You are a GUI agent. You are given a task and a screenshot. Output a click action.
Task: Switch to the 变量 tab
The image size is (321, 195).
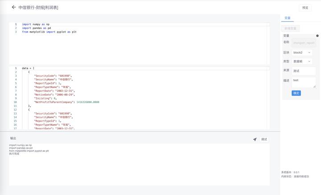click(x=287, y=18)
